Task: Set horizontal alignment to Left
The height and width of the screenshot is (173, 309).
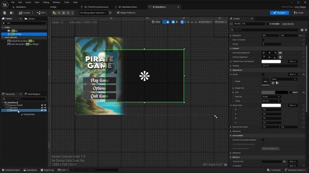Action: tap(264, 53)
